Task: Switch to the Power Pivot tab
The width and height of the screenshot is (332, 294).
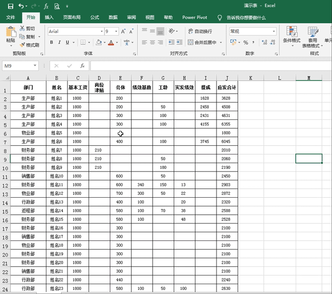Action: (194, 18)
